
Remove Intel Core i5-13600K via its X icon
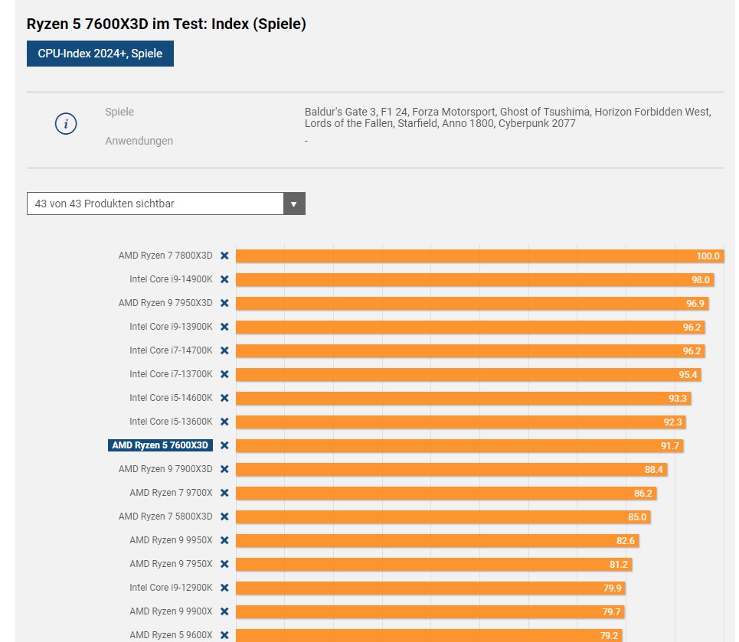click(x=224, y=422)
